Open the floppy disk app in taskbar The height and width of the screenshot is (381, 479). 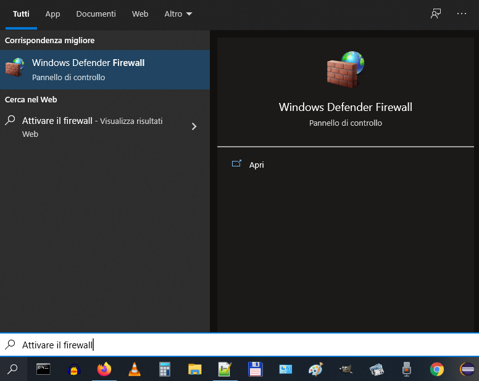[x=256, y=369]
